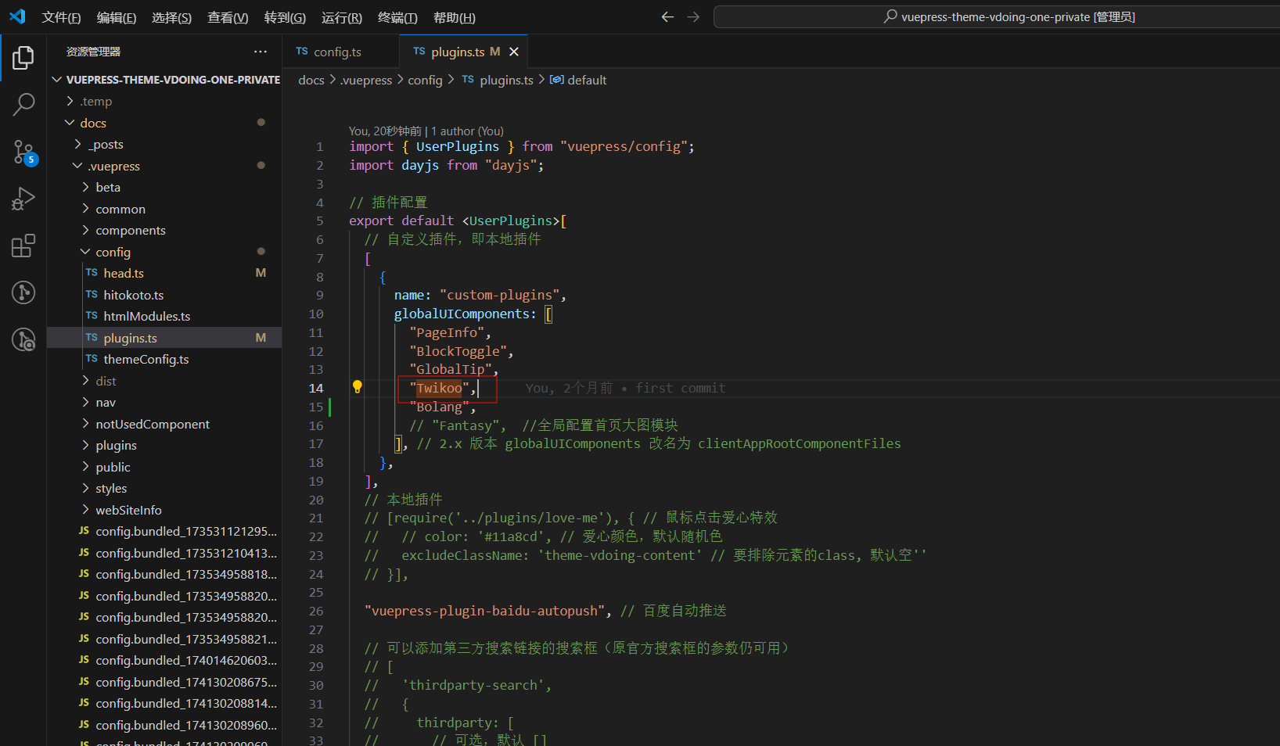Open explorer more actions ellipsis
The height and width of the screenshot is (746, 1280).
[261, 52]
